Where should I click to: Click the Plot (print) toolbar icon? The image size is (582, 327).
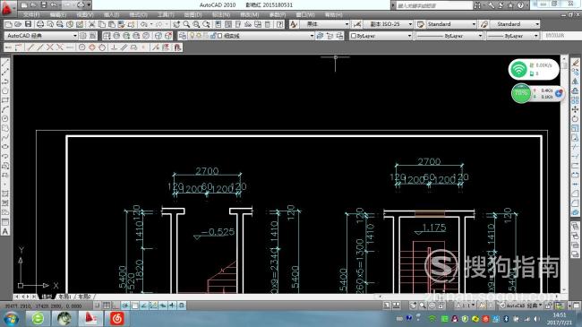pos(40,24)
